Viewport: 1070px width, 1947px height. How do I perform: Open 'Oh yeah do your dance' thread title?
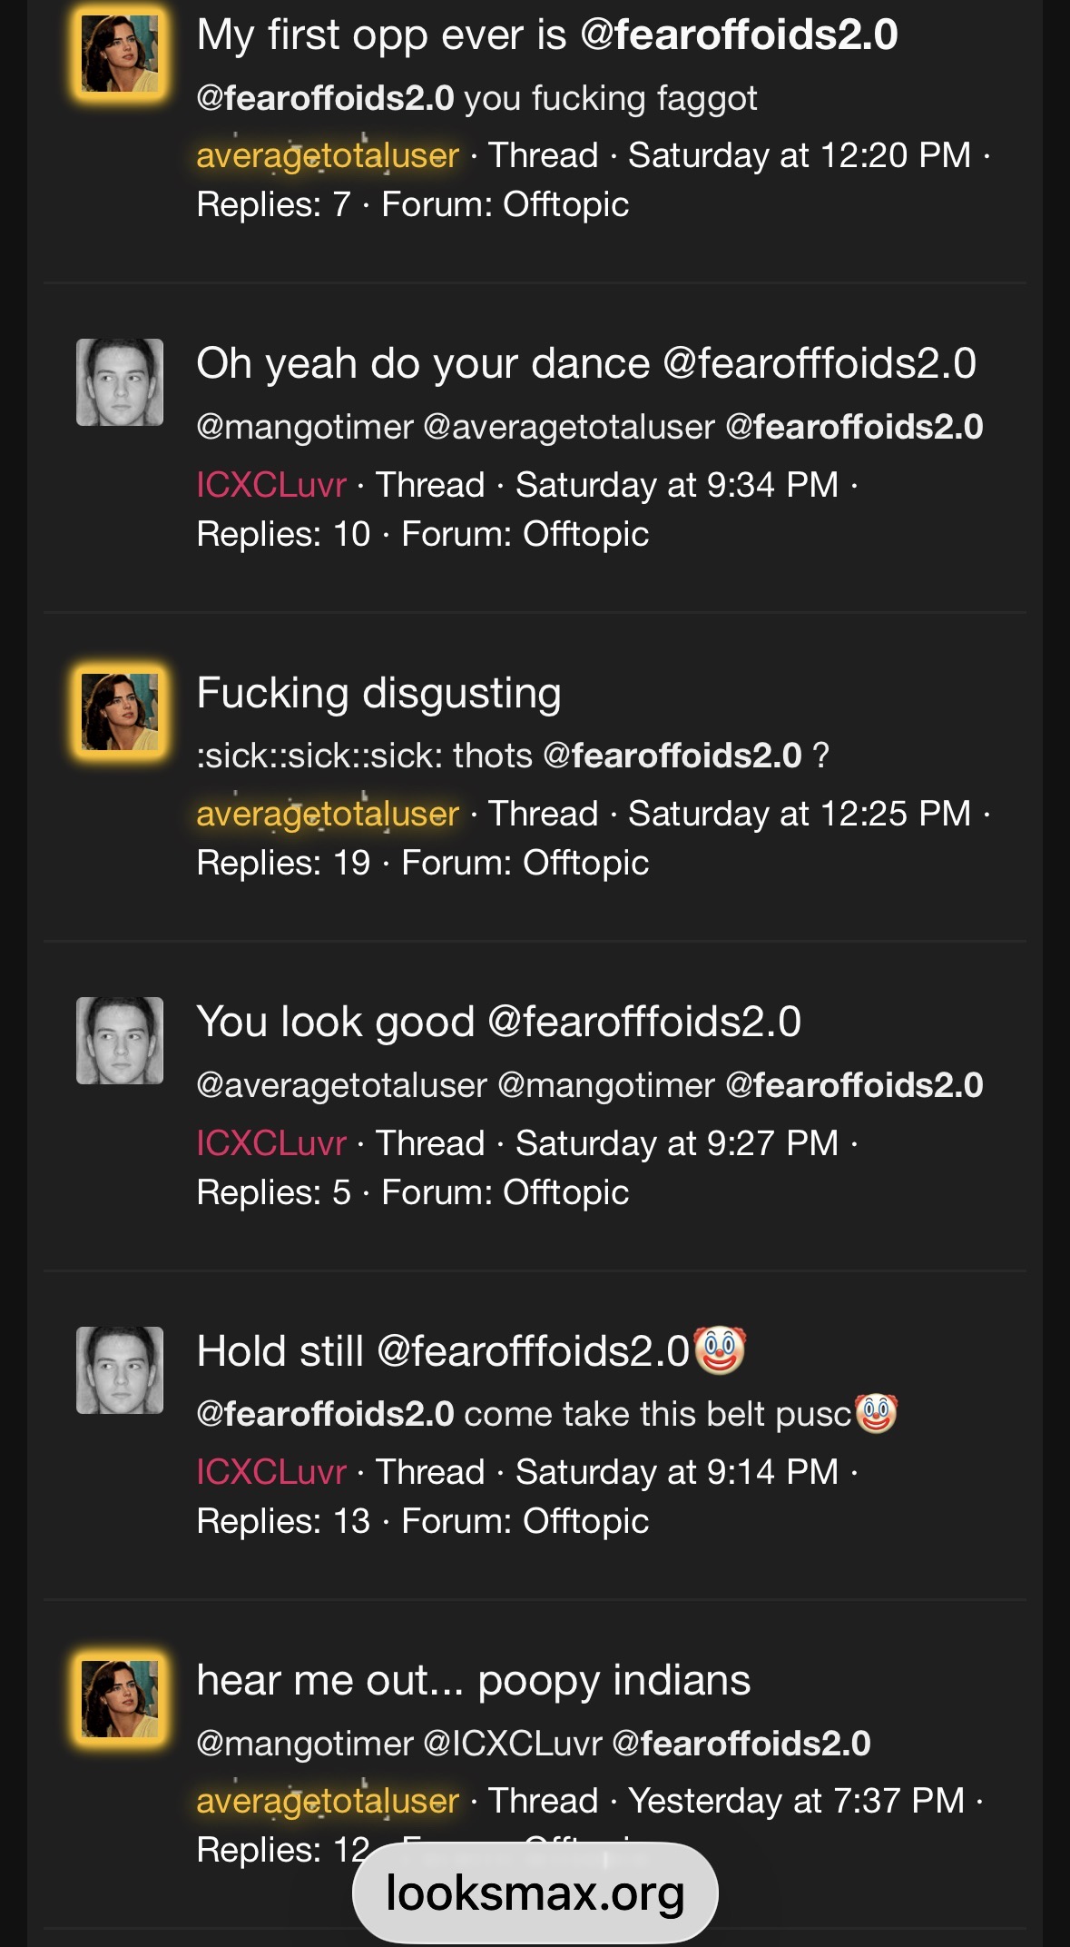586,364
